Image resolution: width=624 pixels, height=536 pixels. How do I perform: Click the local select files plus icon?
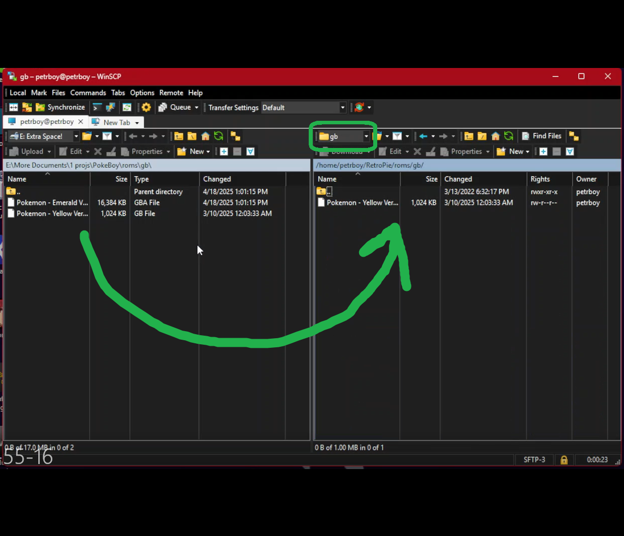(x=224, y=151)
